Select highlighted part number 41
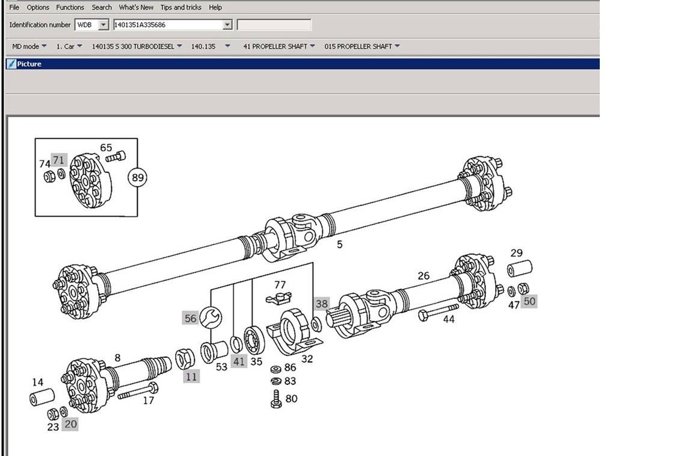The image size is (693, 456). [x=239, y=361]
